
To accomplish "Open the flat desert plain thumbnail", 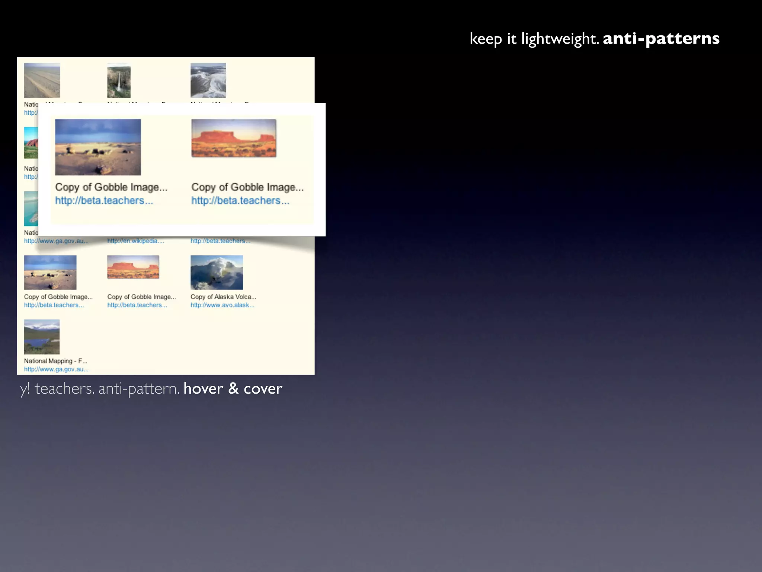I will (x=42, y=80).
